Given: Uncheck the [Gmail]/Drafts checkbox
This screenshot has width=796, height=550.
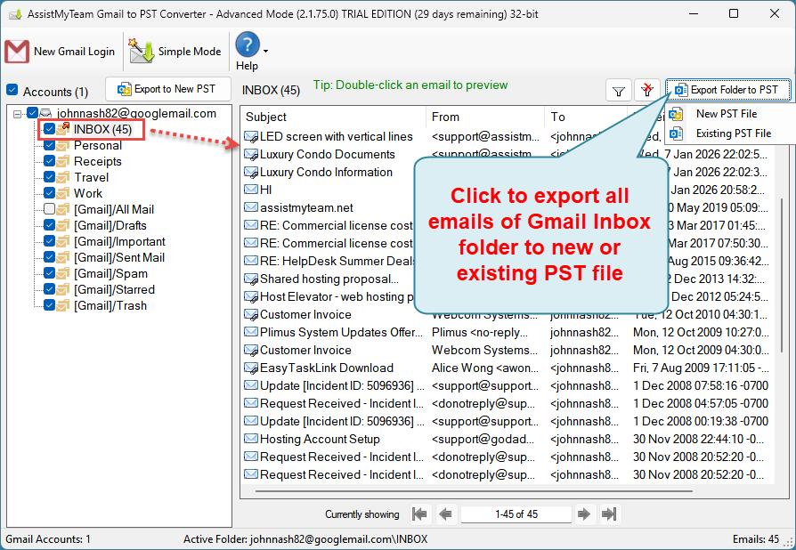Looking at the screenshot, I should [x=49, y=225].
